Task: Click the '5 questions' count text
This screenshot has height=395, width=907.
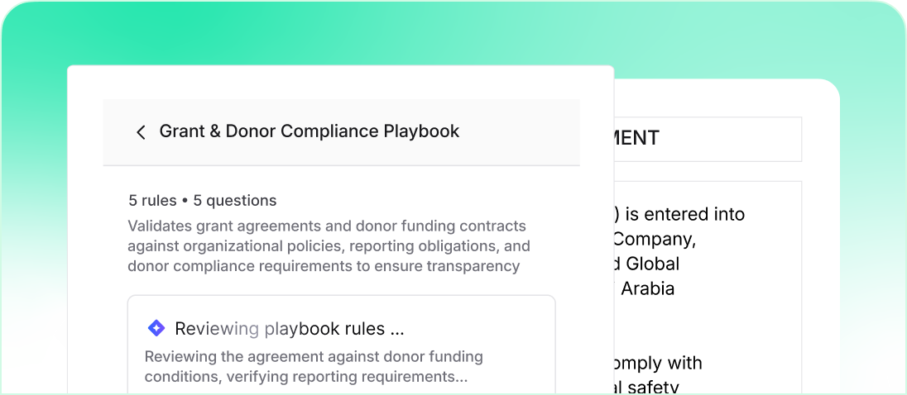Action: pyautogui.click(x=235, y=200)
